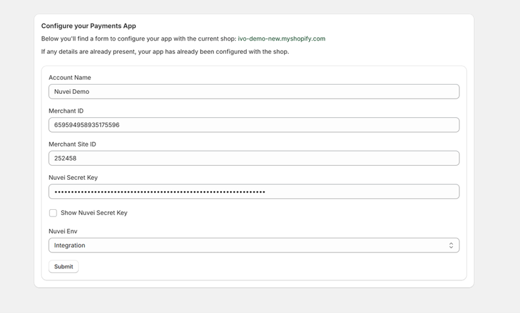
Task: Click the 'Configure your Payments App' heading
Action: (x=89, y=26)
